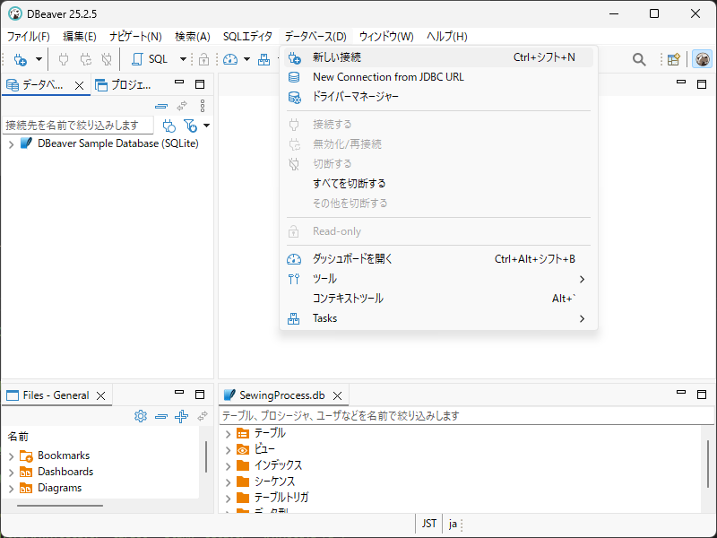Click collapse all icon in Files panel
This screenshot has width=717, height=538.
coord(161,416)
